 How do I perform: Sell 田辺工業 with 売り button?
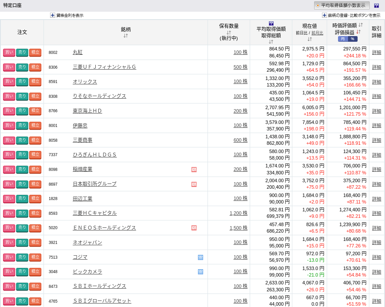(x=22, y=199)
